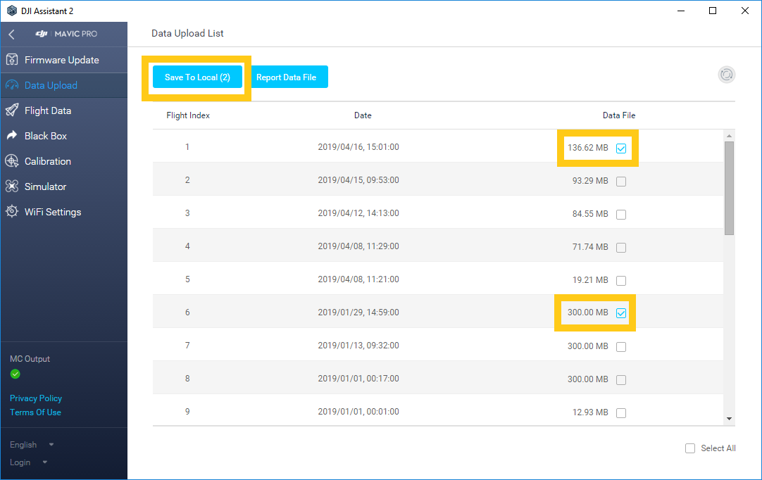Click the DJI Assistant 2 title bar icon
Screen dimensions: 762x480
tap(12, 11)
